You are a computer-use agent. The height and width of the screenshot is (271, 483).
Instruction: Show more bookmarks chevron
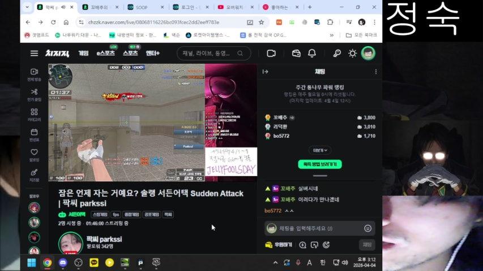tap(331, 36)
